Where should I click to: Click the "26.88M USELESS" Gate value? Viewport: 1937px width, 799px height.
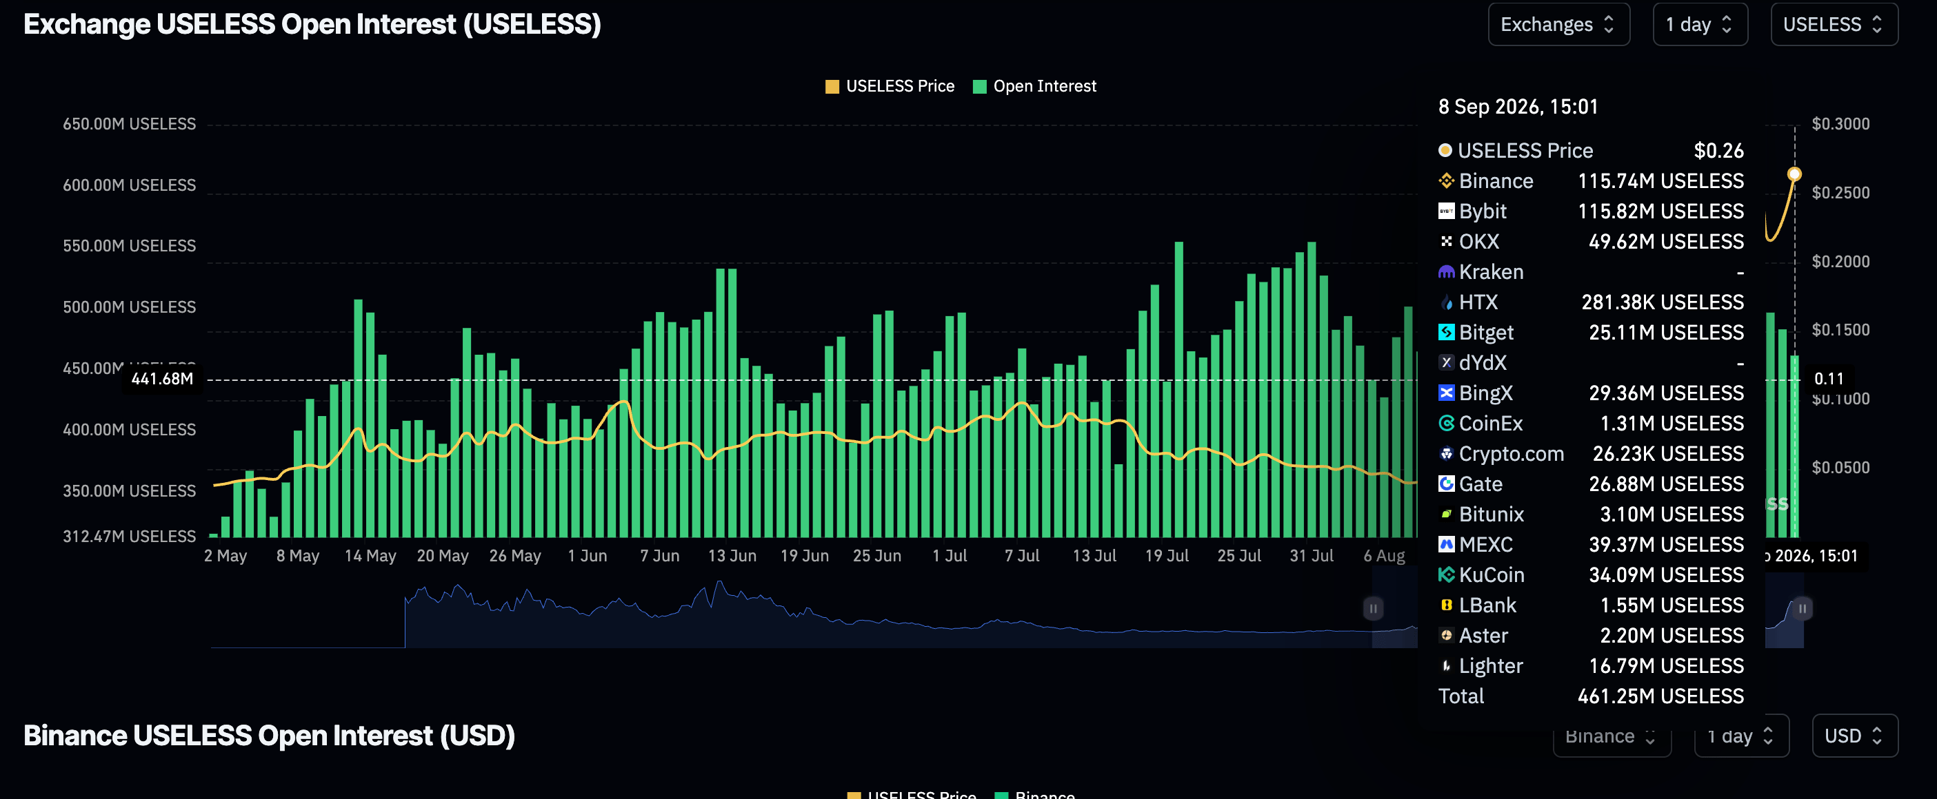(1665, 484)
